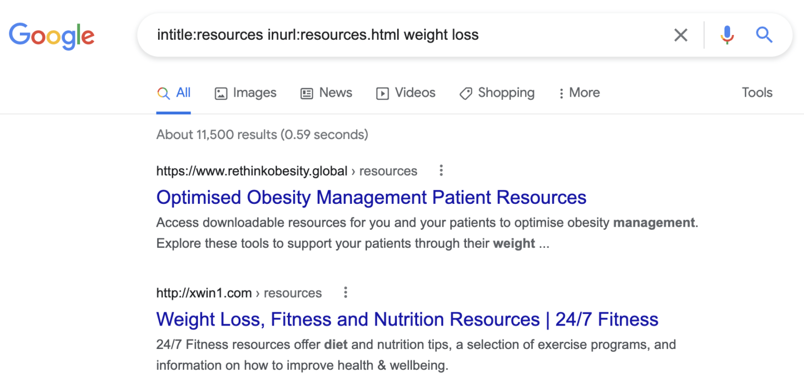Open Weight Loss, Fitness and Nutrition Resources link
804x383 pixels.
407,319
